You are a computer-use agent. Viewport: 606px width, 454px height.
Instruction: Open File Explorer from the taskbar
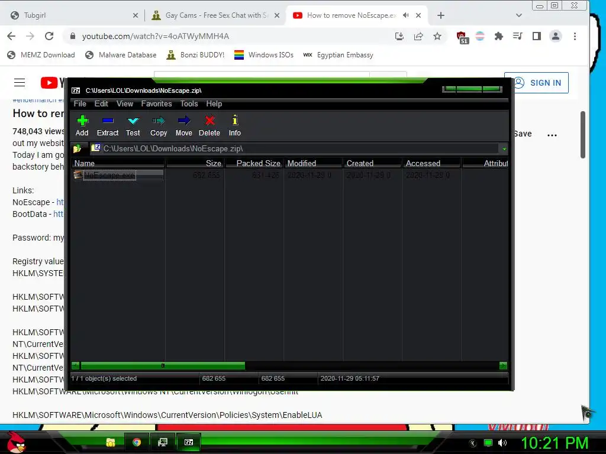pos(111,442)
